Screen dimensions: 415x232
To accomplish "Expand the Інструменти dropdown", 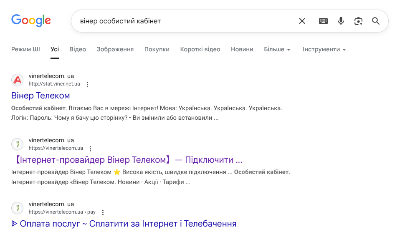I will [324, 50].
